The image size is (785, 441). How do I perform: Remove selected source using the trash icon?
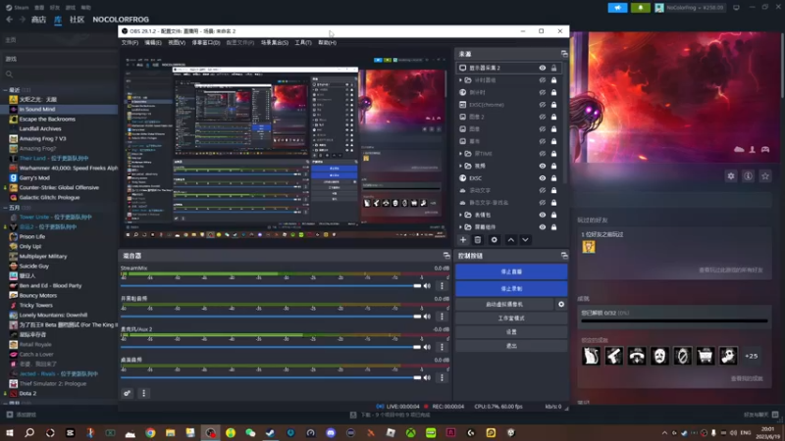[x=478, y=240]
